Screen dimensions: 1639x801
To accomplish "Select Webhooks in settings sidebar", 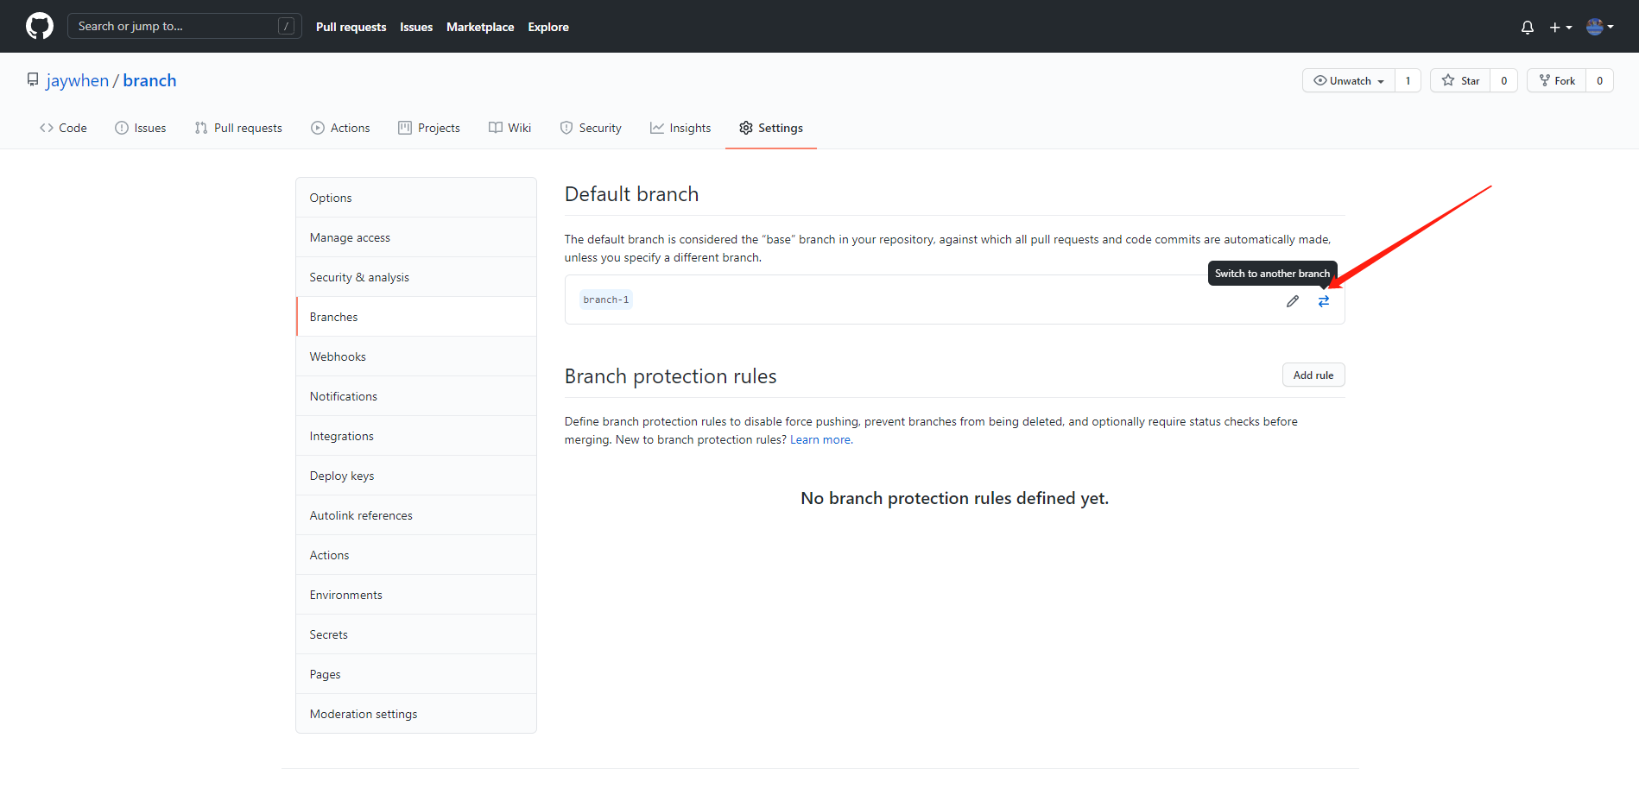I will [338, 356].
